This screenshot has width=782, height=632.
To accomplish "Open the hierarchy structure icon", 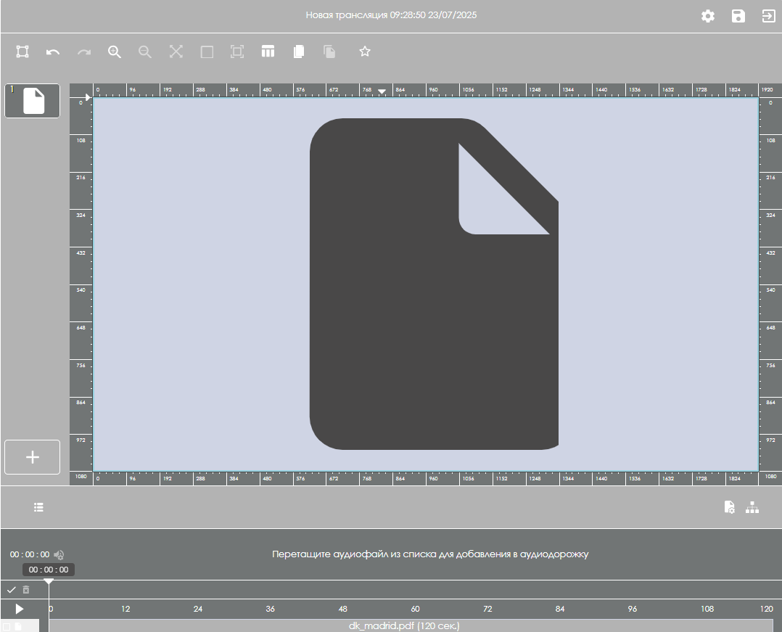I will point(752,507).
